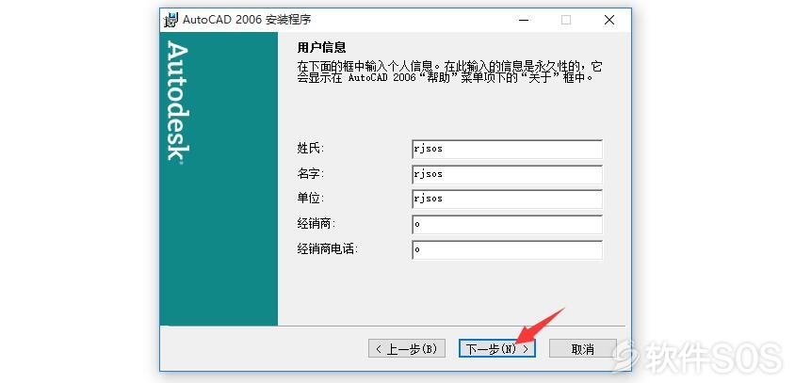Click the installer icon in the title bar

tap(170, 20)
